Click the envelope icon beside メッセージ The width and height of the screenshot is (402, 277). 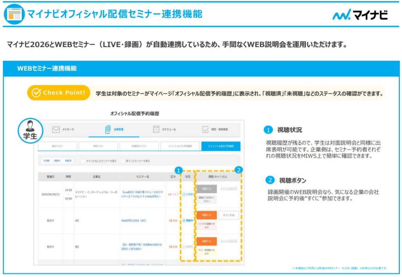tap(56, 130)
